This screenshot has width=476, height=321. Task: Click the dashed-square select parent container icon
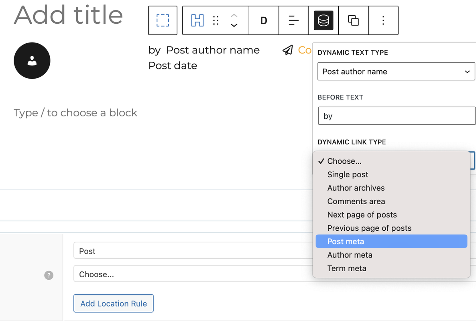pos(163,20)
